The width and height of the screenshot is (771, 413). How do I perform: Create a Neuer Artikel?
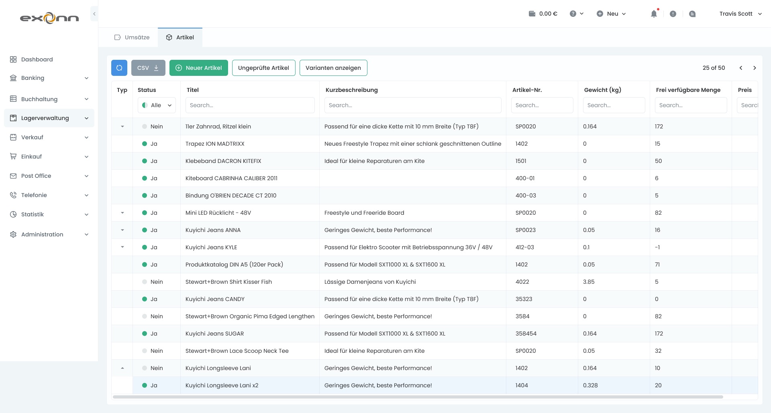click(199, 68)
